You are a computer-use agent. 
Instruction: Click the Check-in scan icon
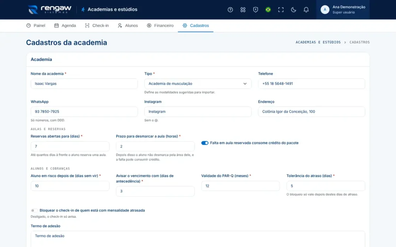(87, 25)
